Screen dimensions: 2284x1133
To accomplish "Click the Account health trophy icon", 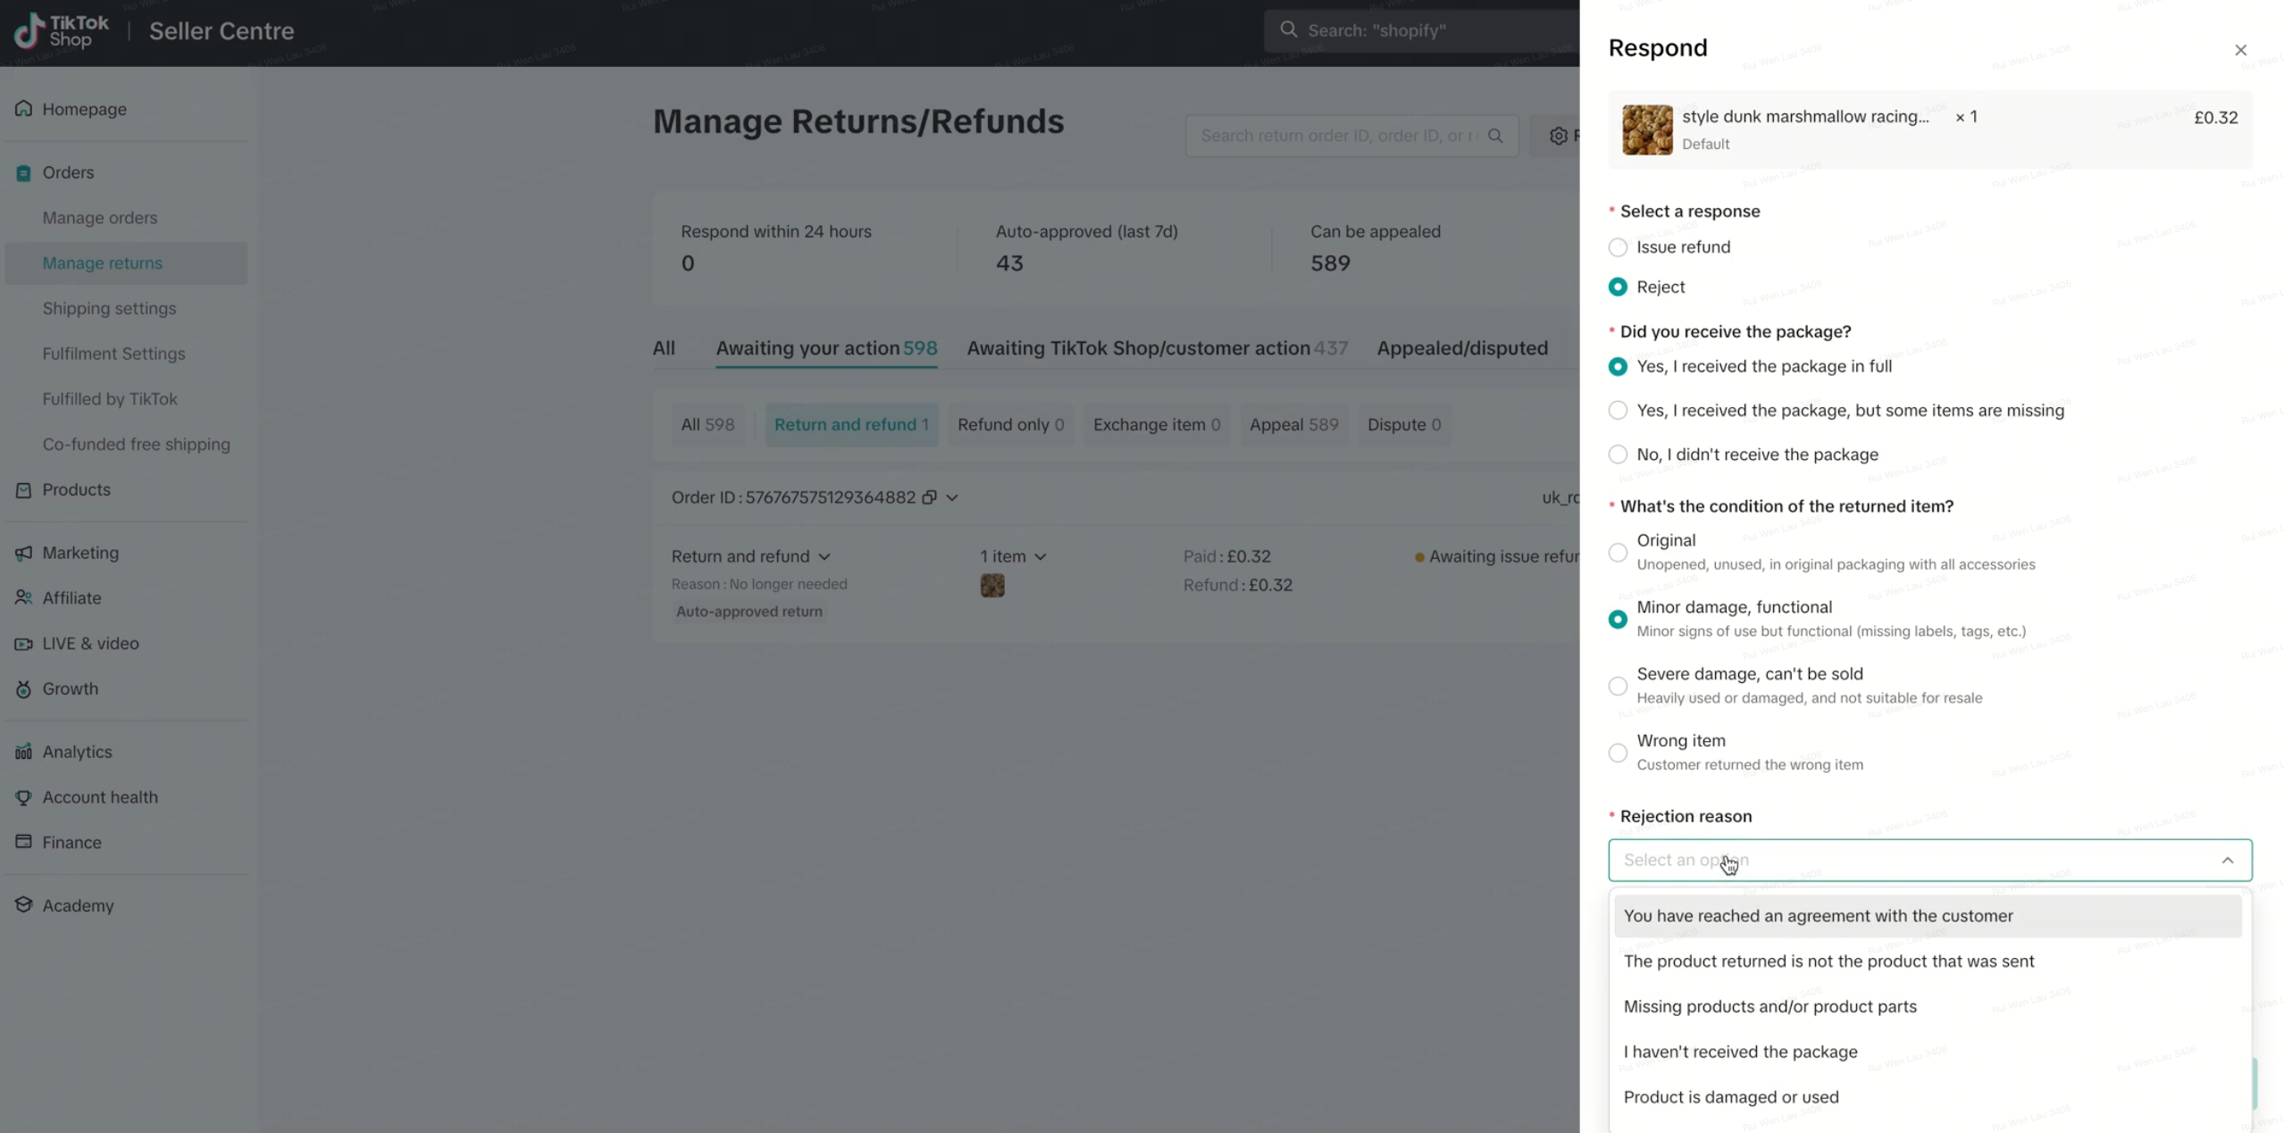I will pos(24,797).
